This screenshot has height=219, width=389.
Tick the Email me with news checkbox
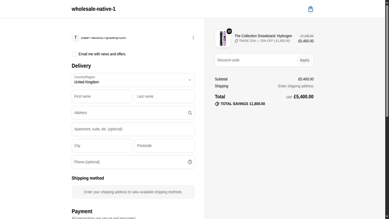tap(74, 54)
